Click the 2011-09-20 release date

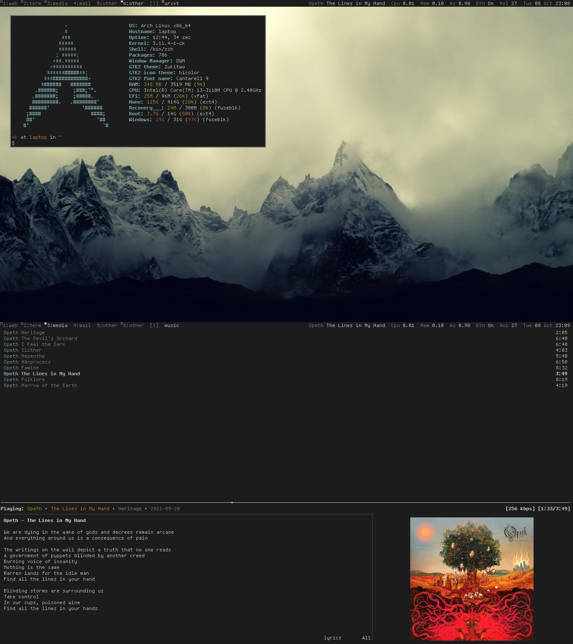165,509
